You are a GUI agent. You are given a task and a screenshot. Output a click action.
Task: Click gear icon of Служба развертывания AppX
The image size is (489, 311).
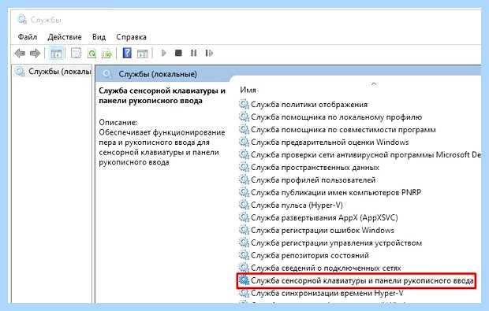[x=244, y=217]
